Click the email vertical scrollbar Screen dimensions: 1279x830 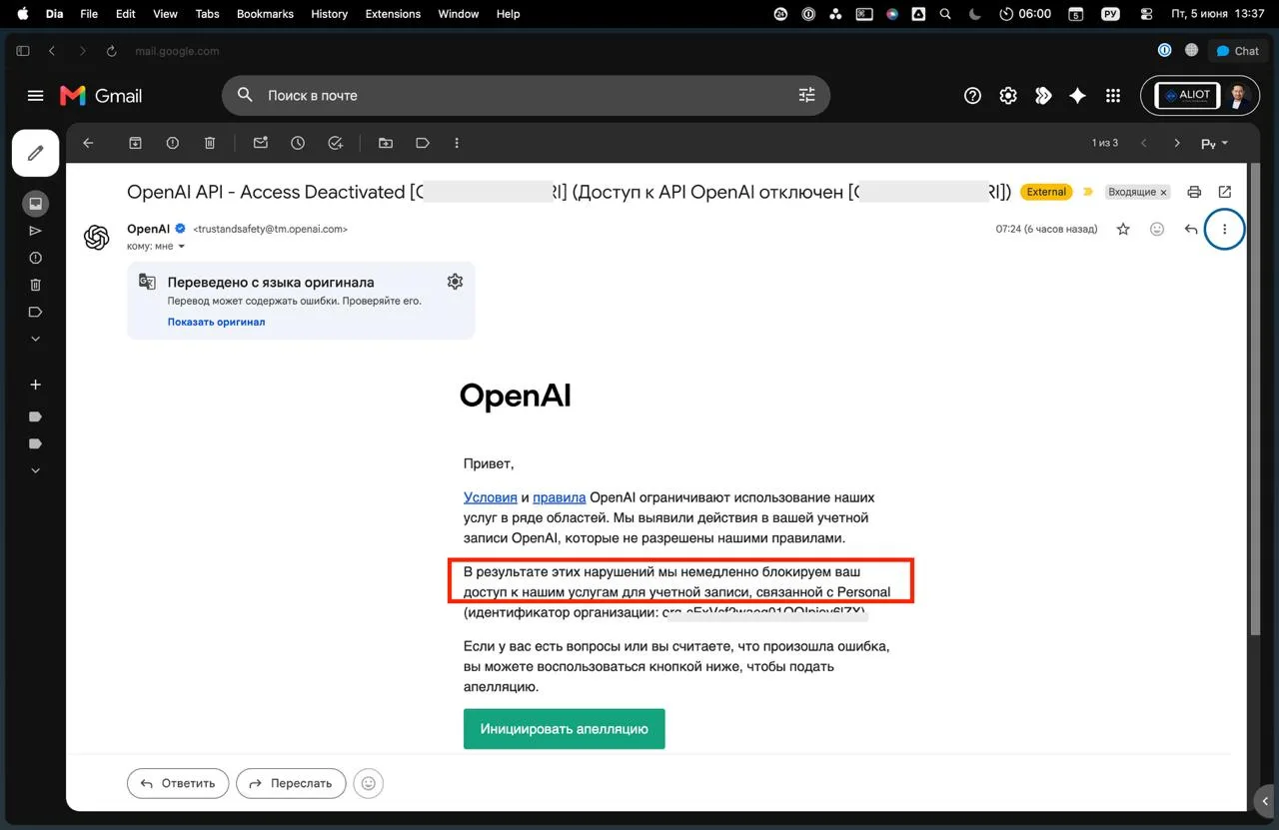coord(1256,400)
